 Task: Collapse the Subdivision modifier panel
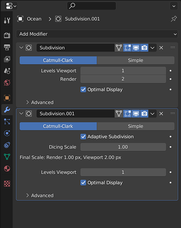(x=21, y=48)
